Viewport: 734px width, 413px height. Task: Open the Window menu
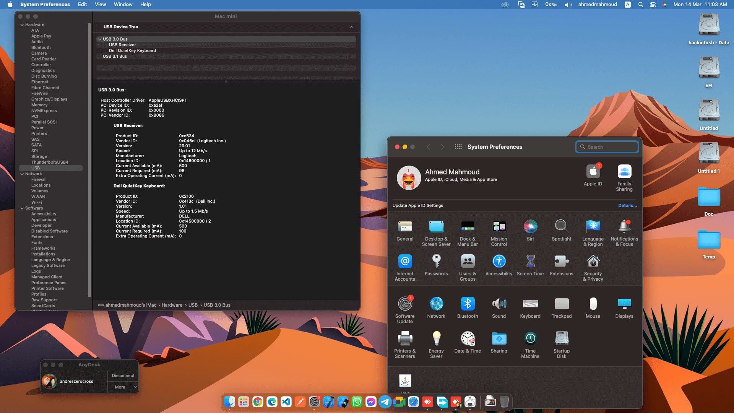point(123,5)
